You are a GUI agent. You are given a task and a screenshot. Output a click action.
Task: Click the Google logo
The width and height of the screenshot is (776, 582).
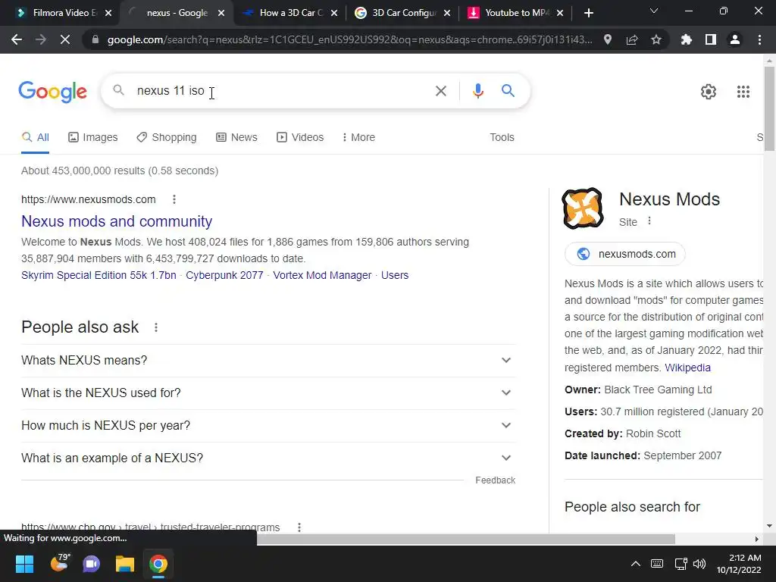(x=52, y=92)
